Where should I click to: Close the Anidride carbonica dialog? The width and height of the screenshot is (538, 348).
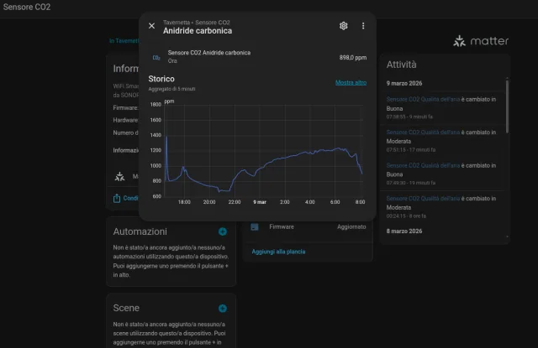151,26
